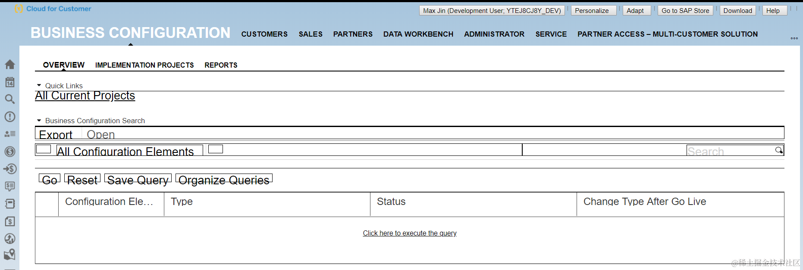803x270 pixels.
Task: Click the Export button
Action: 56,134
